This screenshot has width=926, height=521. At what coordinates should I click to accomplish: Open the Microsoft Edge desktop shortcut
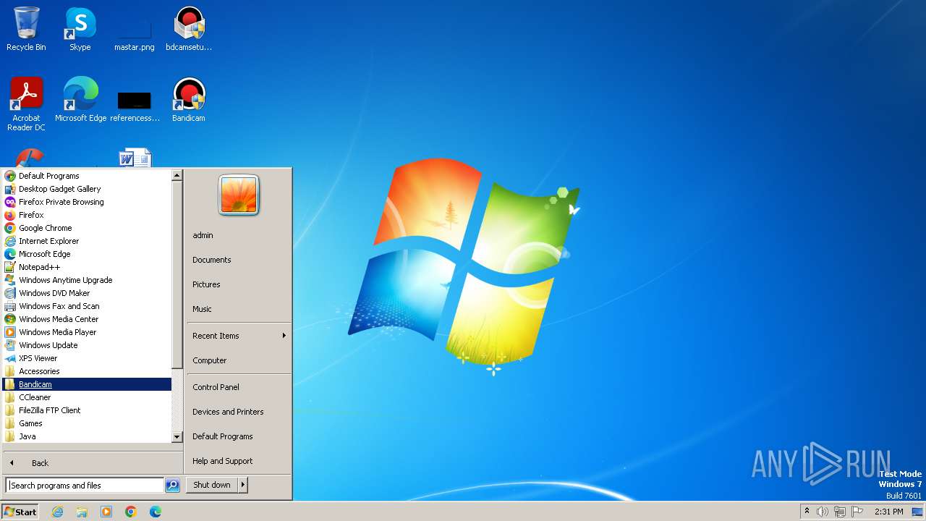pyautogui.click(x=80, y=100)
